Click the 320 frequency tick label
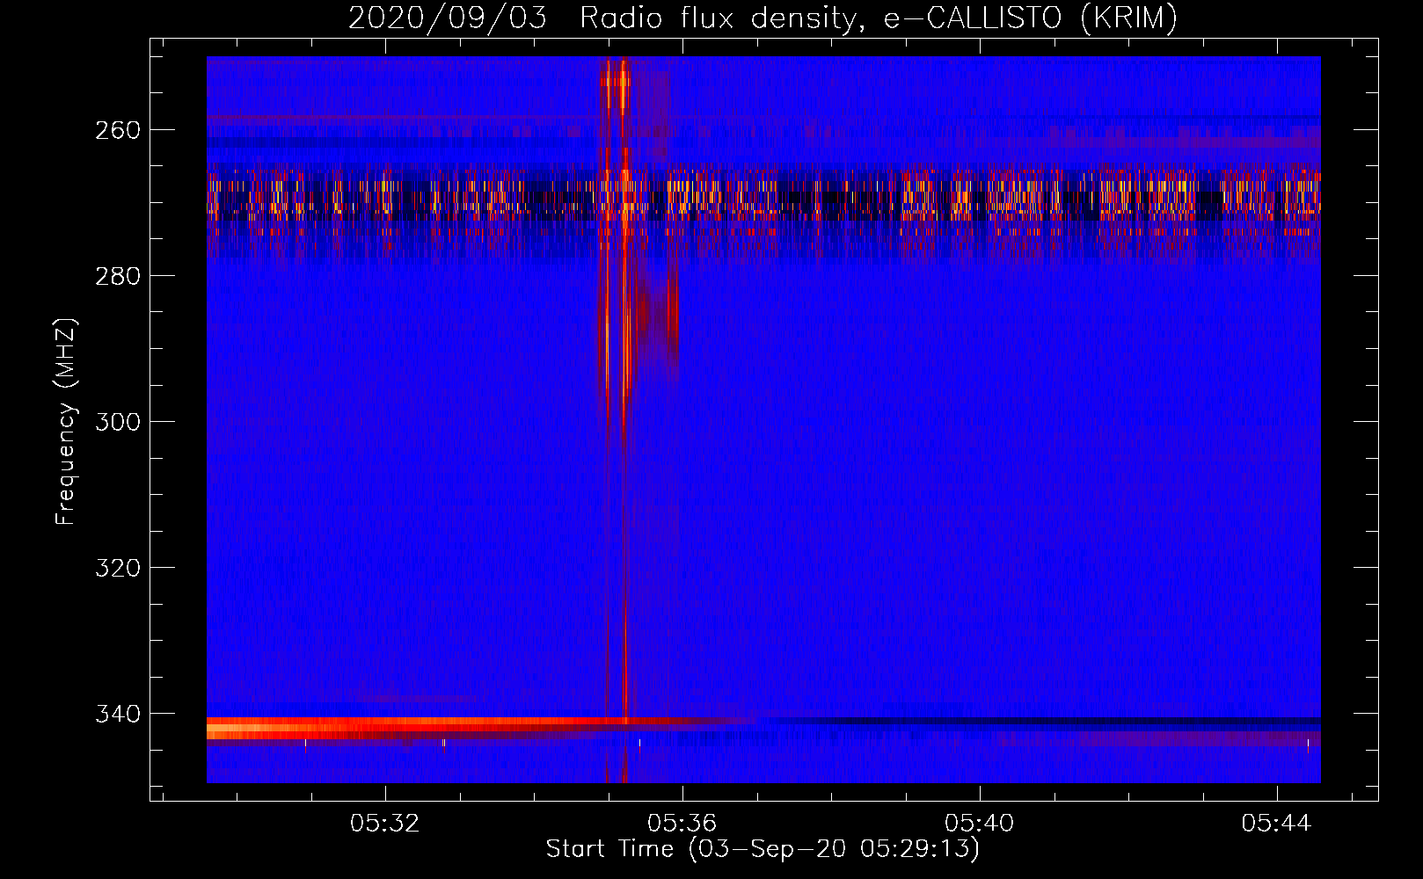Screen dimensions: 1423x879 click(117, 568)
